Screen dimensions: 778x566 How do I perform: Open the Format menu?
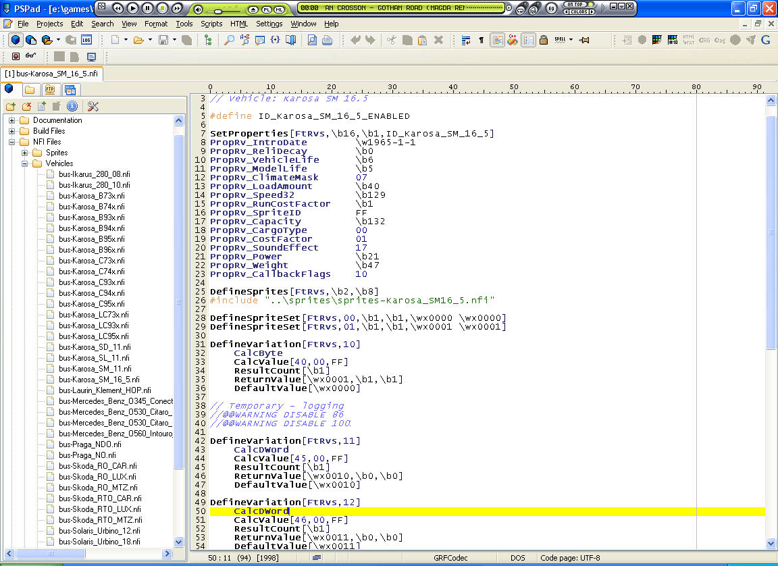tap(156, 24)
